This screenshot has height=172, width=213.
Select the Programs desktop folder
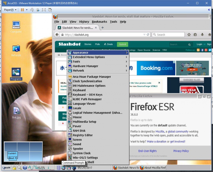point(16,74)
